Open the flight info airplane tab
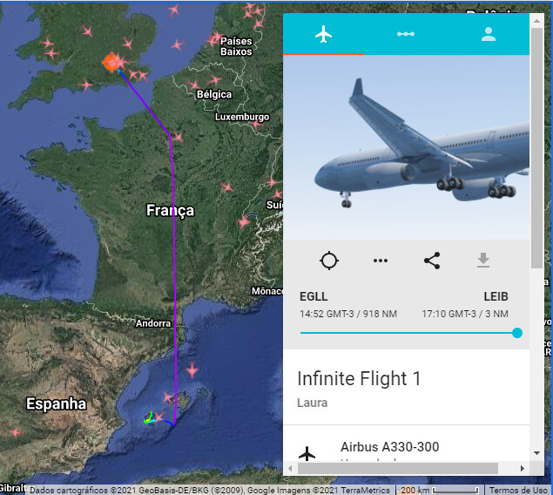Image resolution: width=553 pixels, height=495 pixels. (323, 34)
